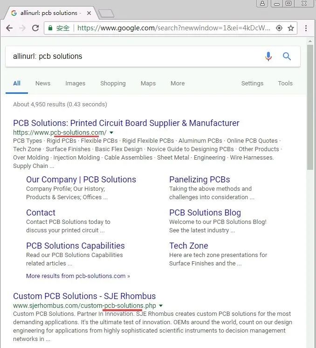Go back with the browser back arrow
The image size is (316, 348).
9,28
